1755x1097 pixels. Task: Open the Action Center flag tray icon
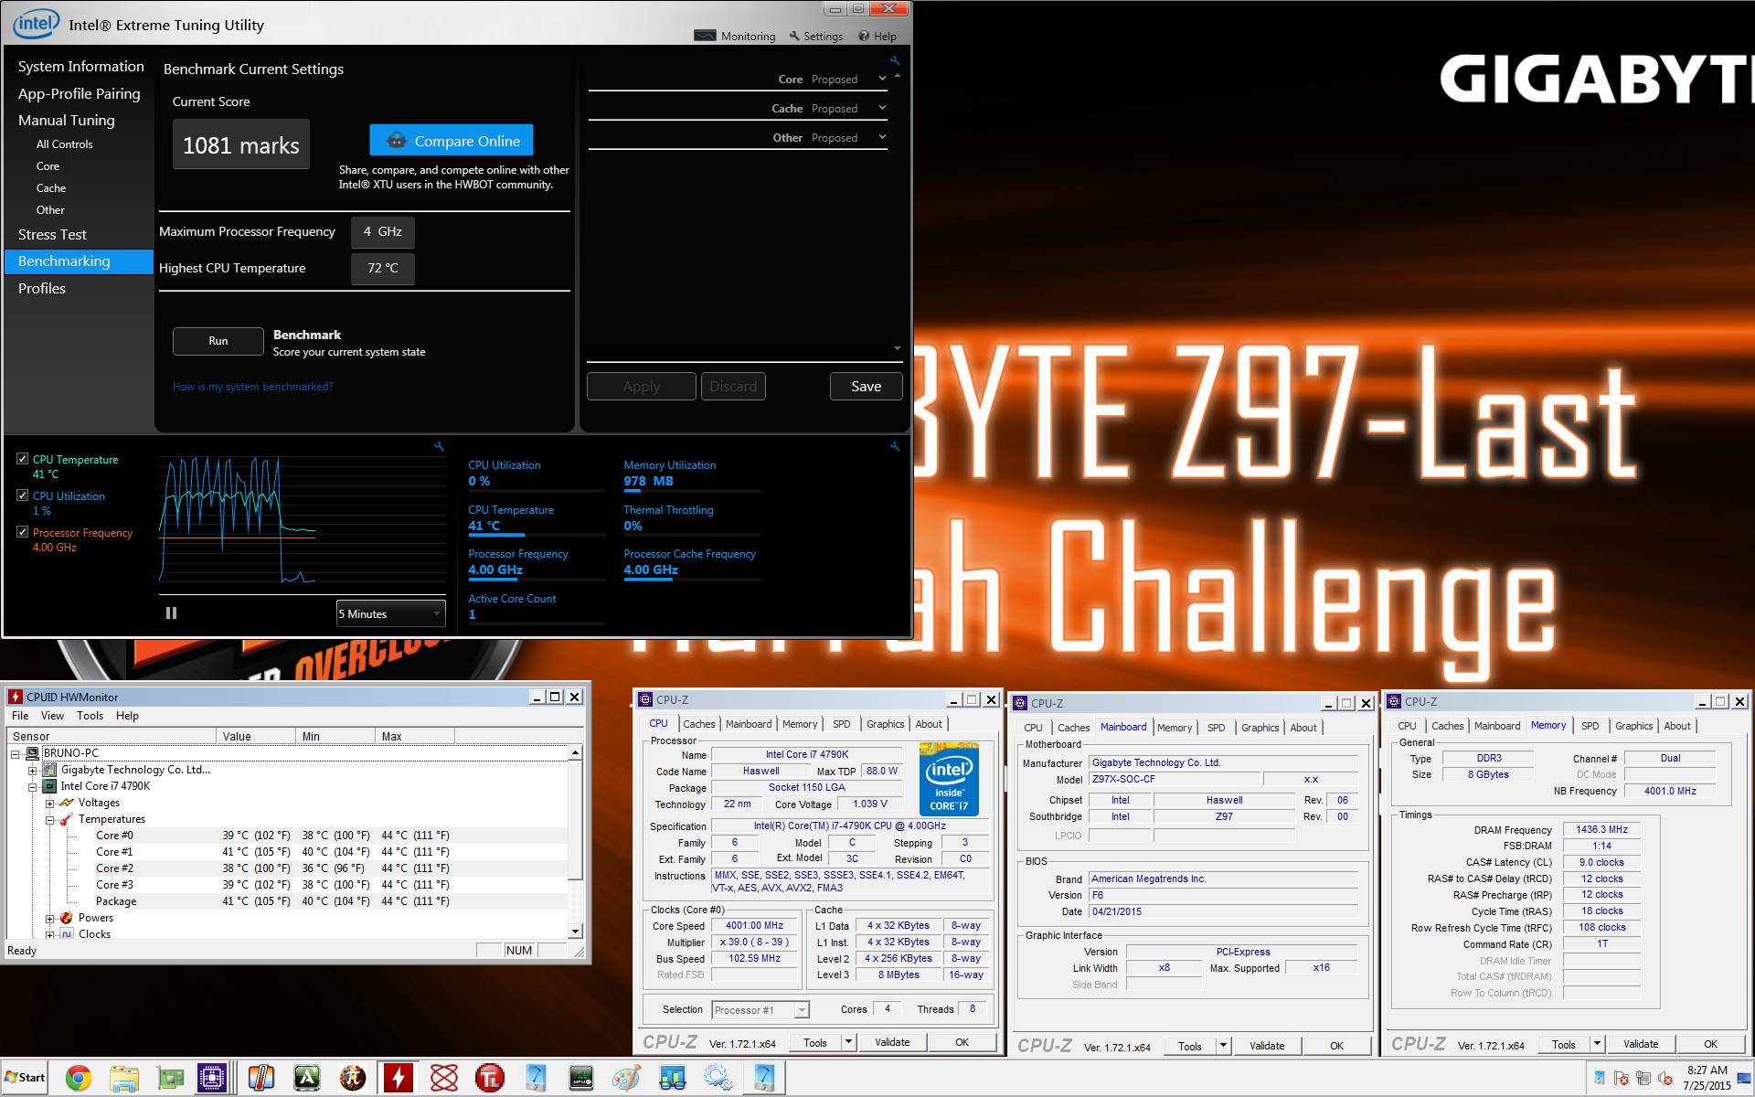click(x=1622, y=1079)
